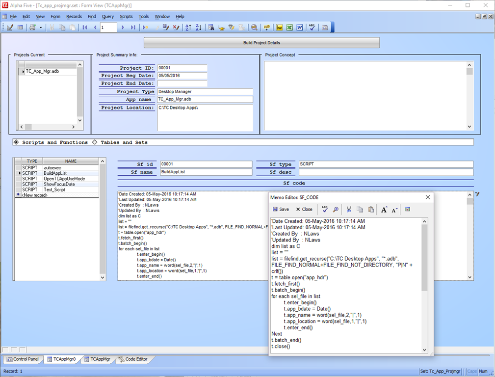Screen dimensions: 495x377
Task: Open the Scripts menu
Action: [x=126, y=17]
